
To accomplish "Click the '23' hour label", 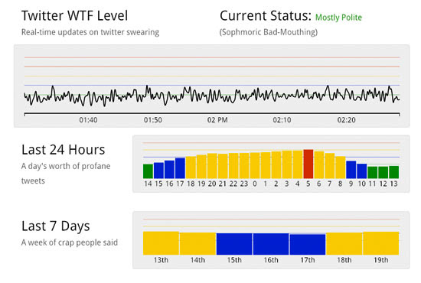I will tap(244, 184).
